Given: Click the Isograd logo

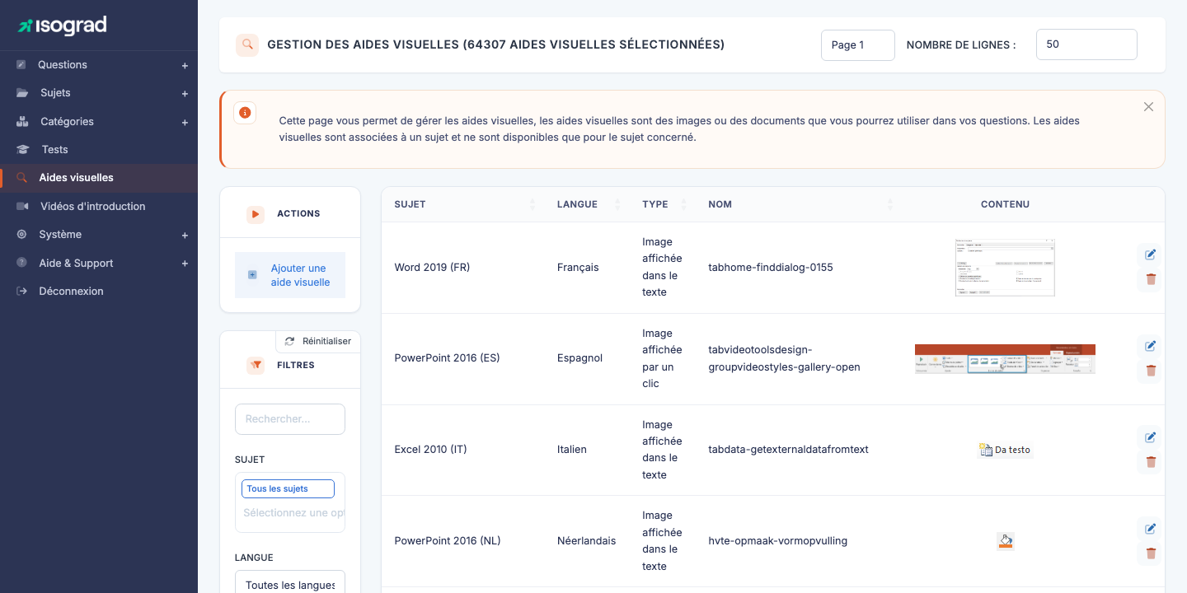Looking at the screenshot, I should click(x=63, y=26).
